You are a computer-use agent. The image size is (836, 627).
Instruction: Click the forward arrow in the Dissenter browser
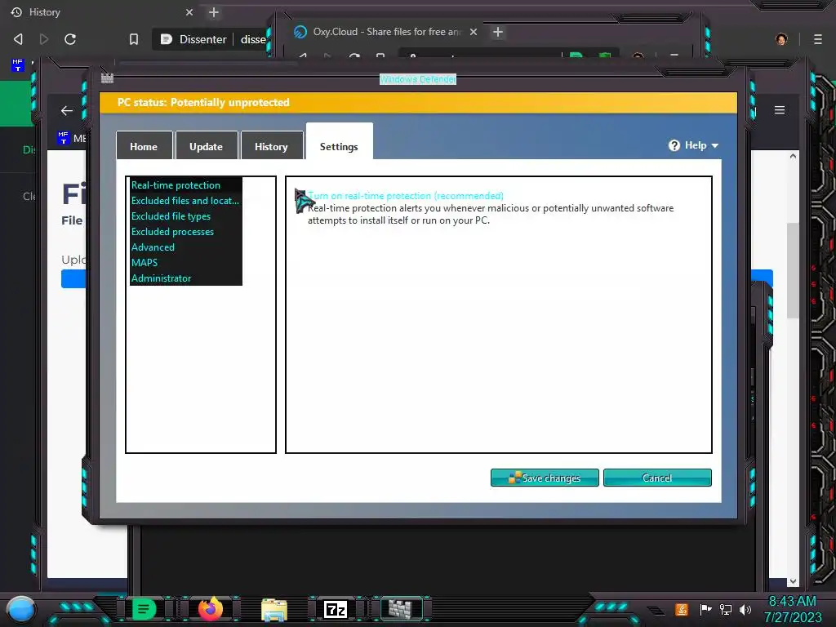coord(44,39)
